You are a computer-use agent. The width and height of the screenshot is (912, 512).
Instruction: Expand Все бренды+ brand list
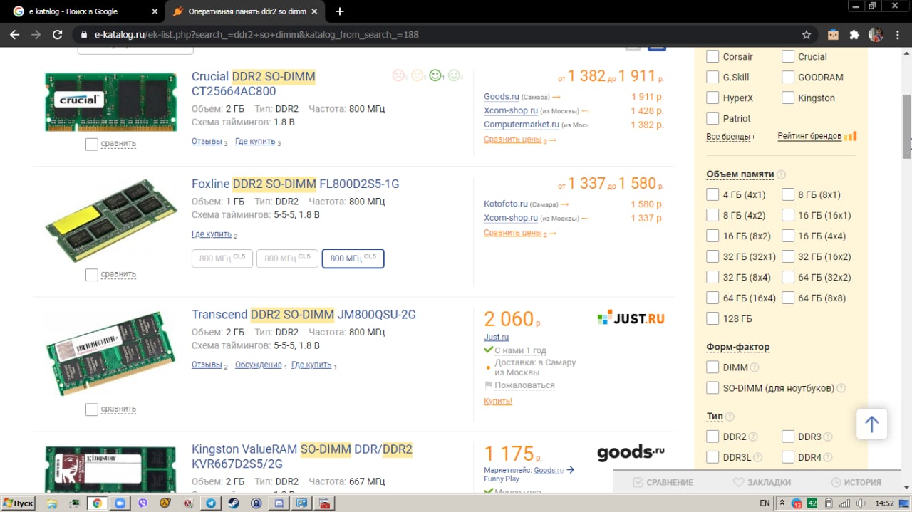(x=731, y=137)
